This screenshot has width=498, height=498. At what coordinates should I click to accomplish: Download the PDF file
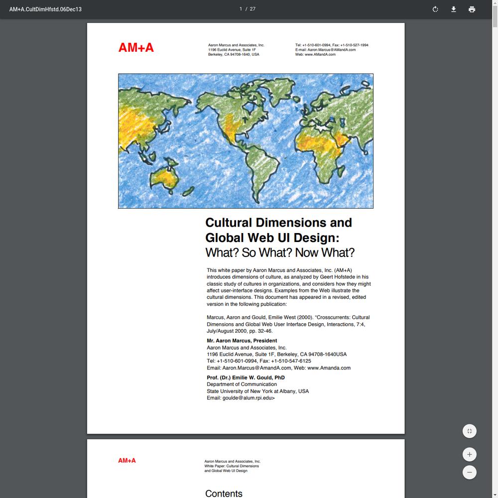click(454, 9)
